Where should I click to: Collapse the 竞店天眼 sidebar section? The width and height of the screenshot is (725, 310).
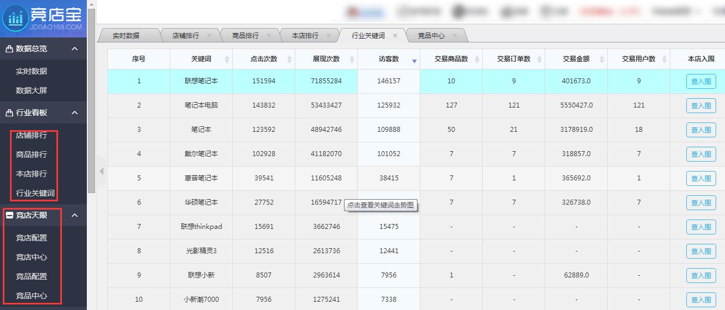[75, 216]
